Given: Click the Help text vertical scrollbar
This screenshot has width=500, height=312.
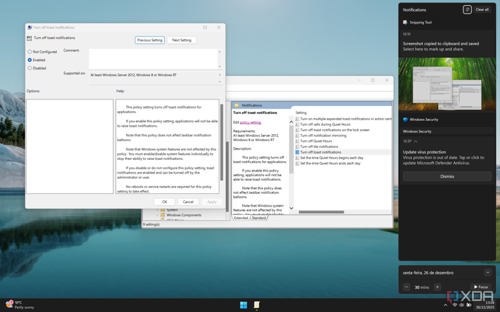Looking at the screenshot, I should click(x=221, y=142).
